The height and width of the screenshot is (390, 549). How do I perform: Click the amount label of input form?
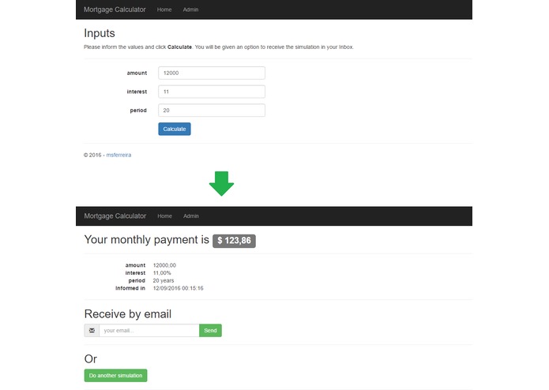tap(137, 73)
